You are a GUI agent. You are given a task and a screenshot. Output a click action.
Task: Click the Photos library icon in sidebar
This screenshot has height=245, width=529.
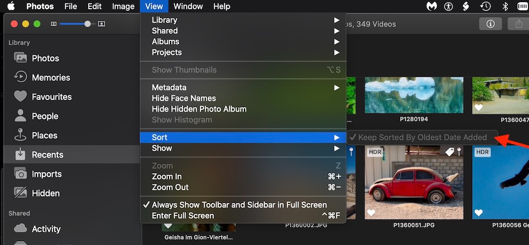[20, 57]
